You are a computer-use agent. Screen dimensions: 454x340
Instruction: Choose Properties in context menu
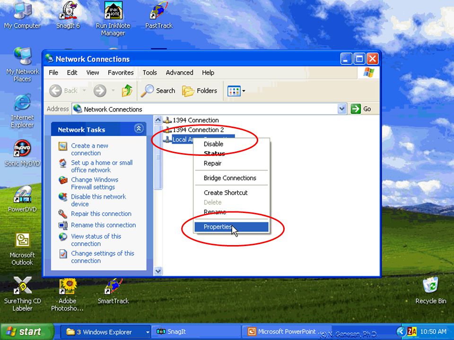coord(231,227)
